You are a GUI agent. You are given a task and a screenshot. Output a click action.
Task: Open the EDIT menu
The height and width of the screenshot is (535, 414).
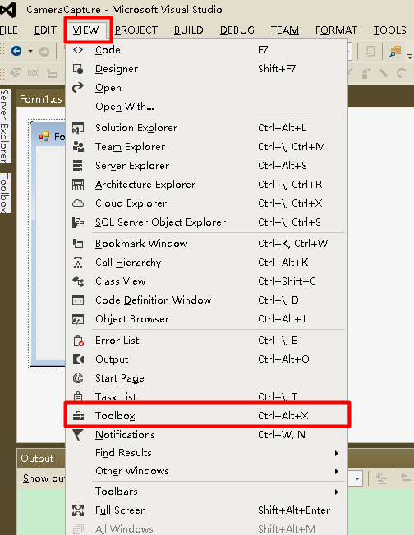45,30
